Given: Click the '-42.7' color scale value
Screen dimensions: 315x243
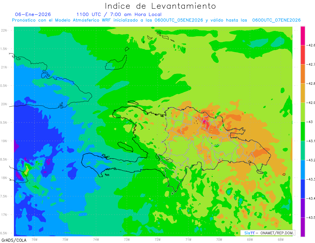Looking at the screenshot, I should (x=311, y=64).
